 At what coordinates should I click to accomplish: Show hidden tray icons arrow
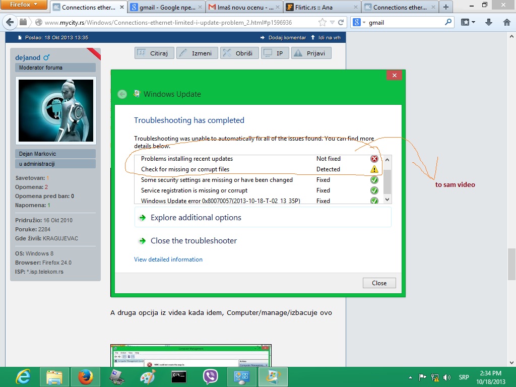pos(410,377)
